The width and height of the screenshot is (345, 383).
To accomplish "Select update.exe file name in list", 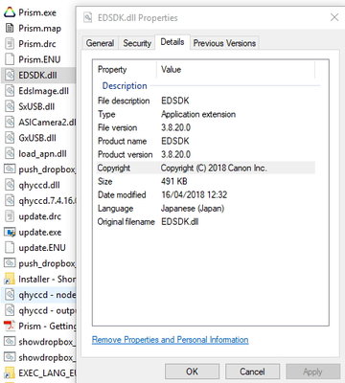I will [40, 233].
